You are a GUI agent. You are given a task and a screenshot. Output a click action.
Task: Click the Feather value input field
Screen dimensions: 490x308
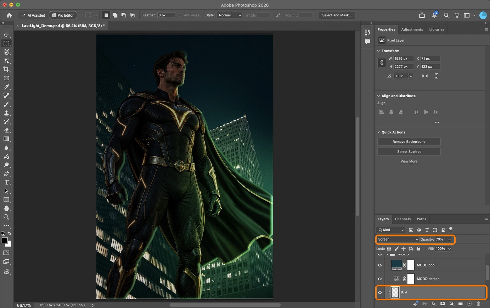167,15
